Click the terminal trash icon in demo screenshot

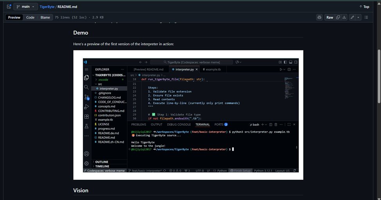coord(276,125)
